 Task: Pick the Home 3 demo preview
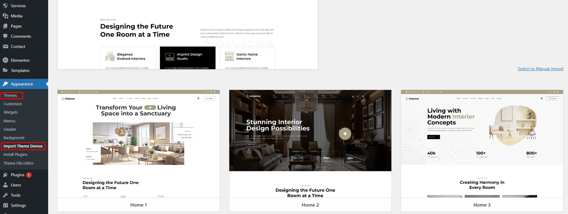click(x=482, y=143)
